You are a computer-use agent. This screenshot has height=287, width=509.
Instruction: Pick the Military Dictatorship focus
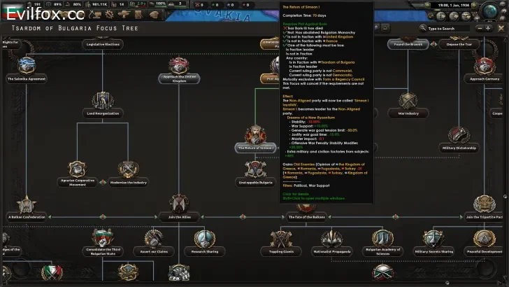[459, 139]
